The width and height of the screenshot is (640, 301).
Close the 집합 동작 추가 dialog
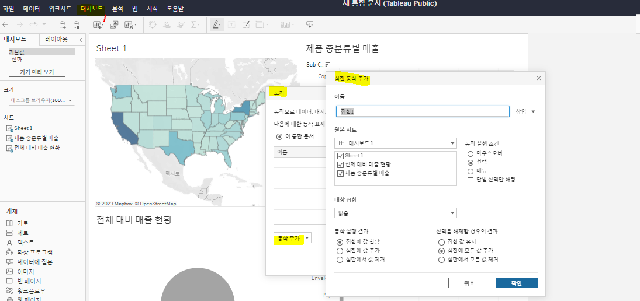[538, 78]
